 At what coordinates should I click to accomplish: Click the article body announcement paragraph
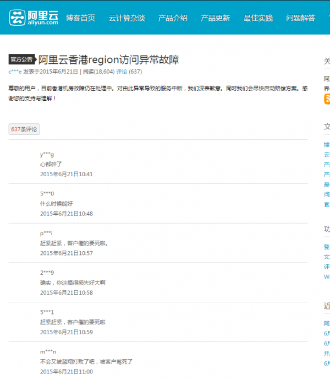[x=158, y=93]
